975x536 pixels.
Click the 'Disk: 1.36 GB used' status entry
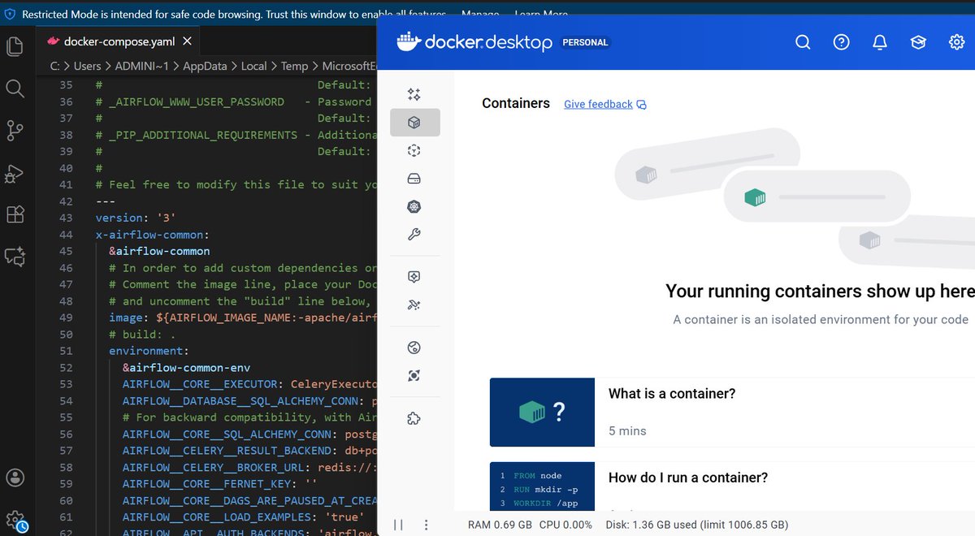click(x=696, y=525)
